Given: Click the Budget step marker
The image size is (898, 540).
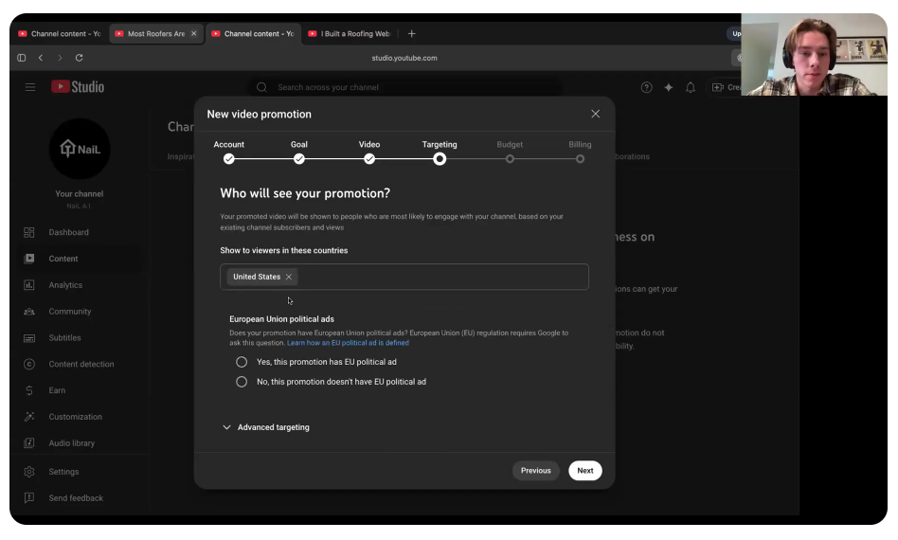Looking at the screenshot, I should 510,159.
